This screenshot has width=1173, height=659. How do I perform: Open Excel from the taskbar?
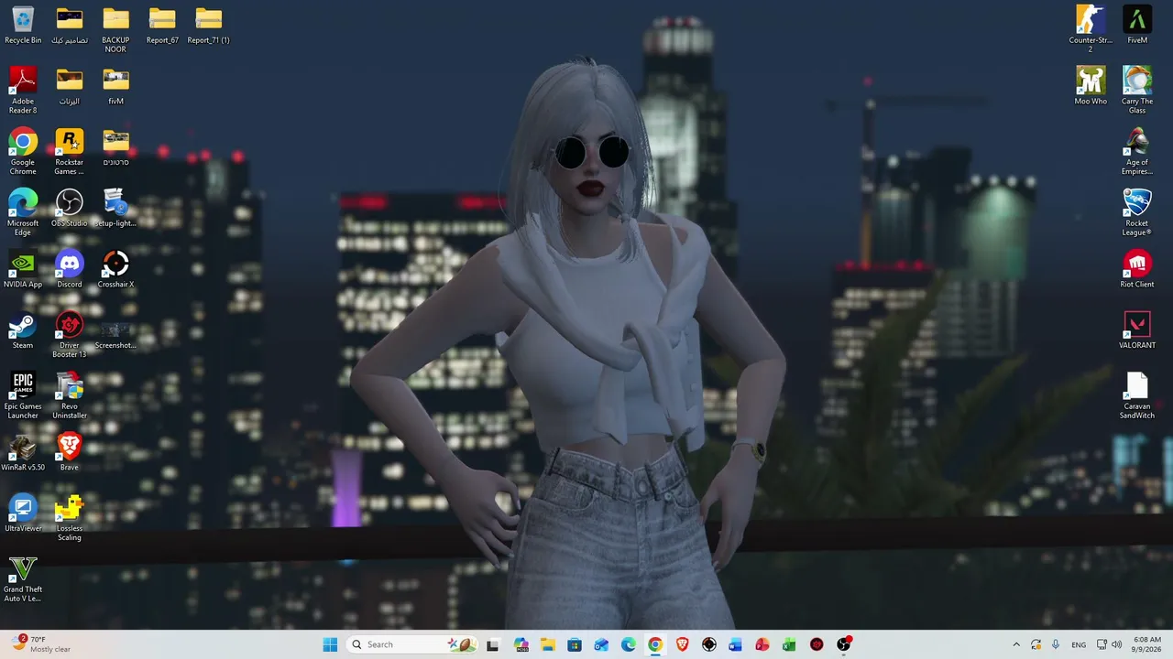(x=790, y=644)
